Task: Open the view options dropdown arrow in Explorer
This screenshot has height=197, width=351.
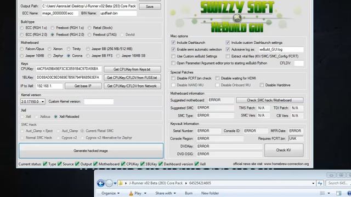Action: pyautogui.click(x=329, y=193)
